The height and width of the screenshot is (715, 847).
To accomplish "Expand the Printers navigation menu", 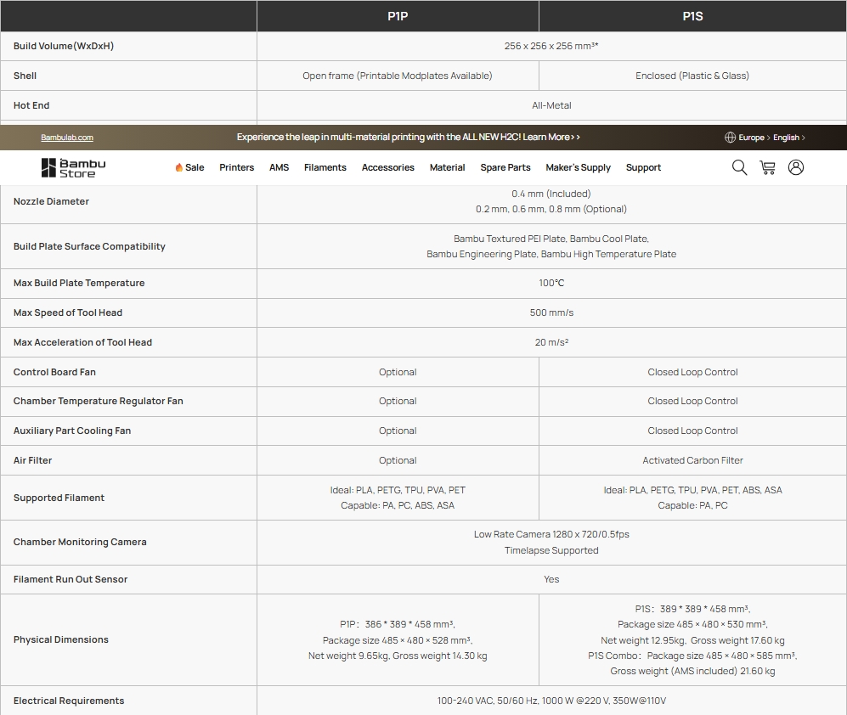I will point(236,168).
